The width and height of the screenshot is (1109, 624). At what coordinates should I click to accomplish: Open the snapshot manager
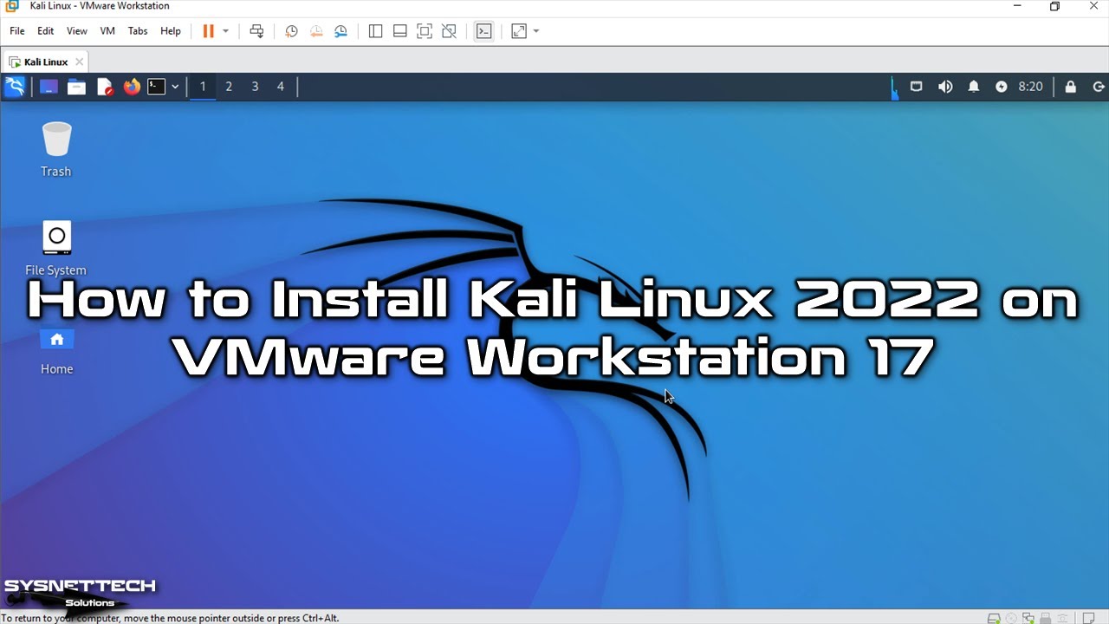coord(341,31)
